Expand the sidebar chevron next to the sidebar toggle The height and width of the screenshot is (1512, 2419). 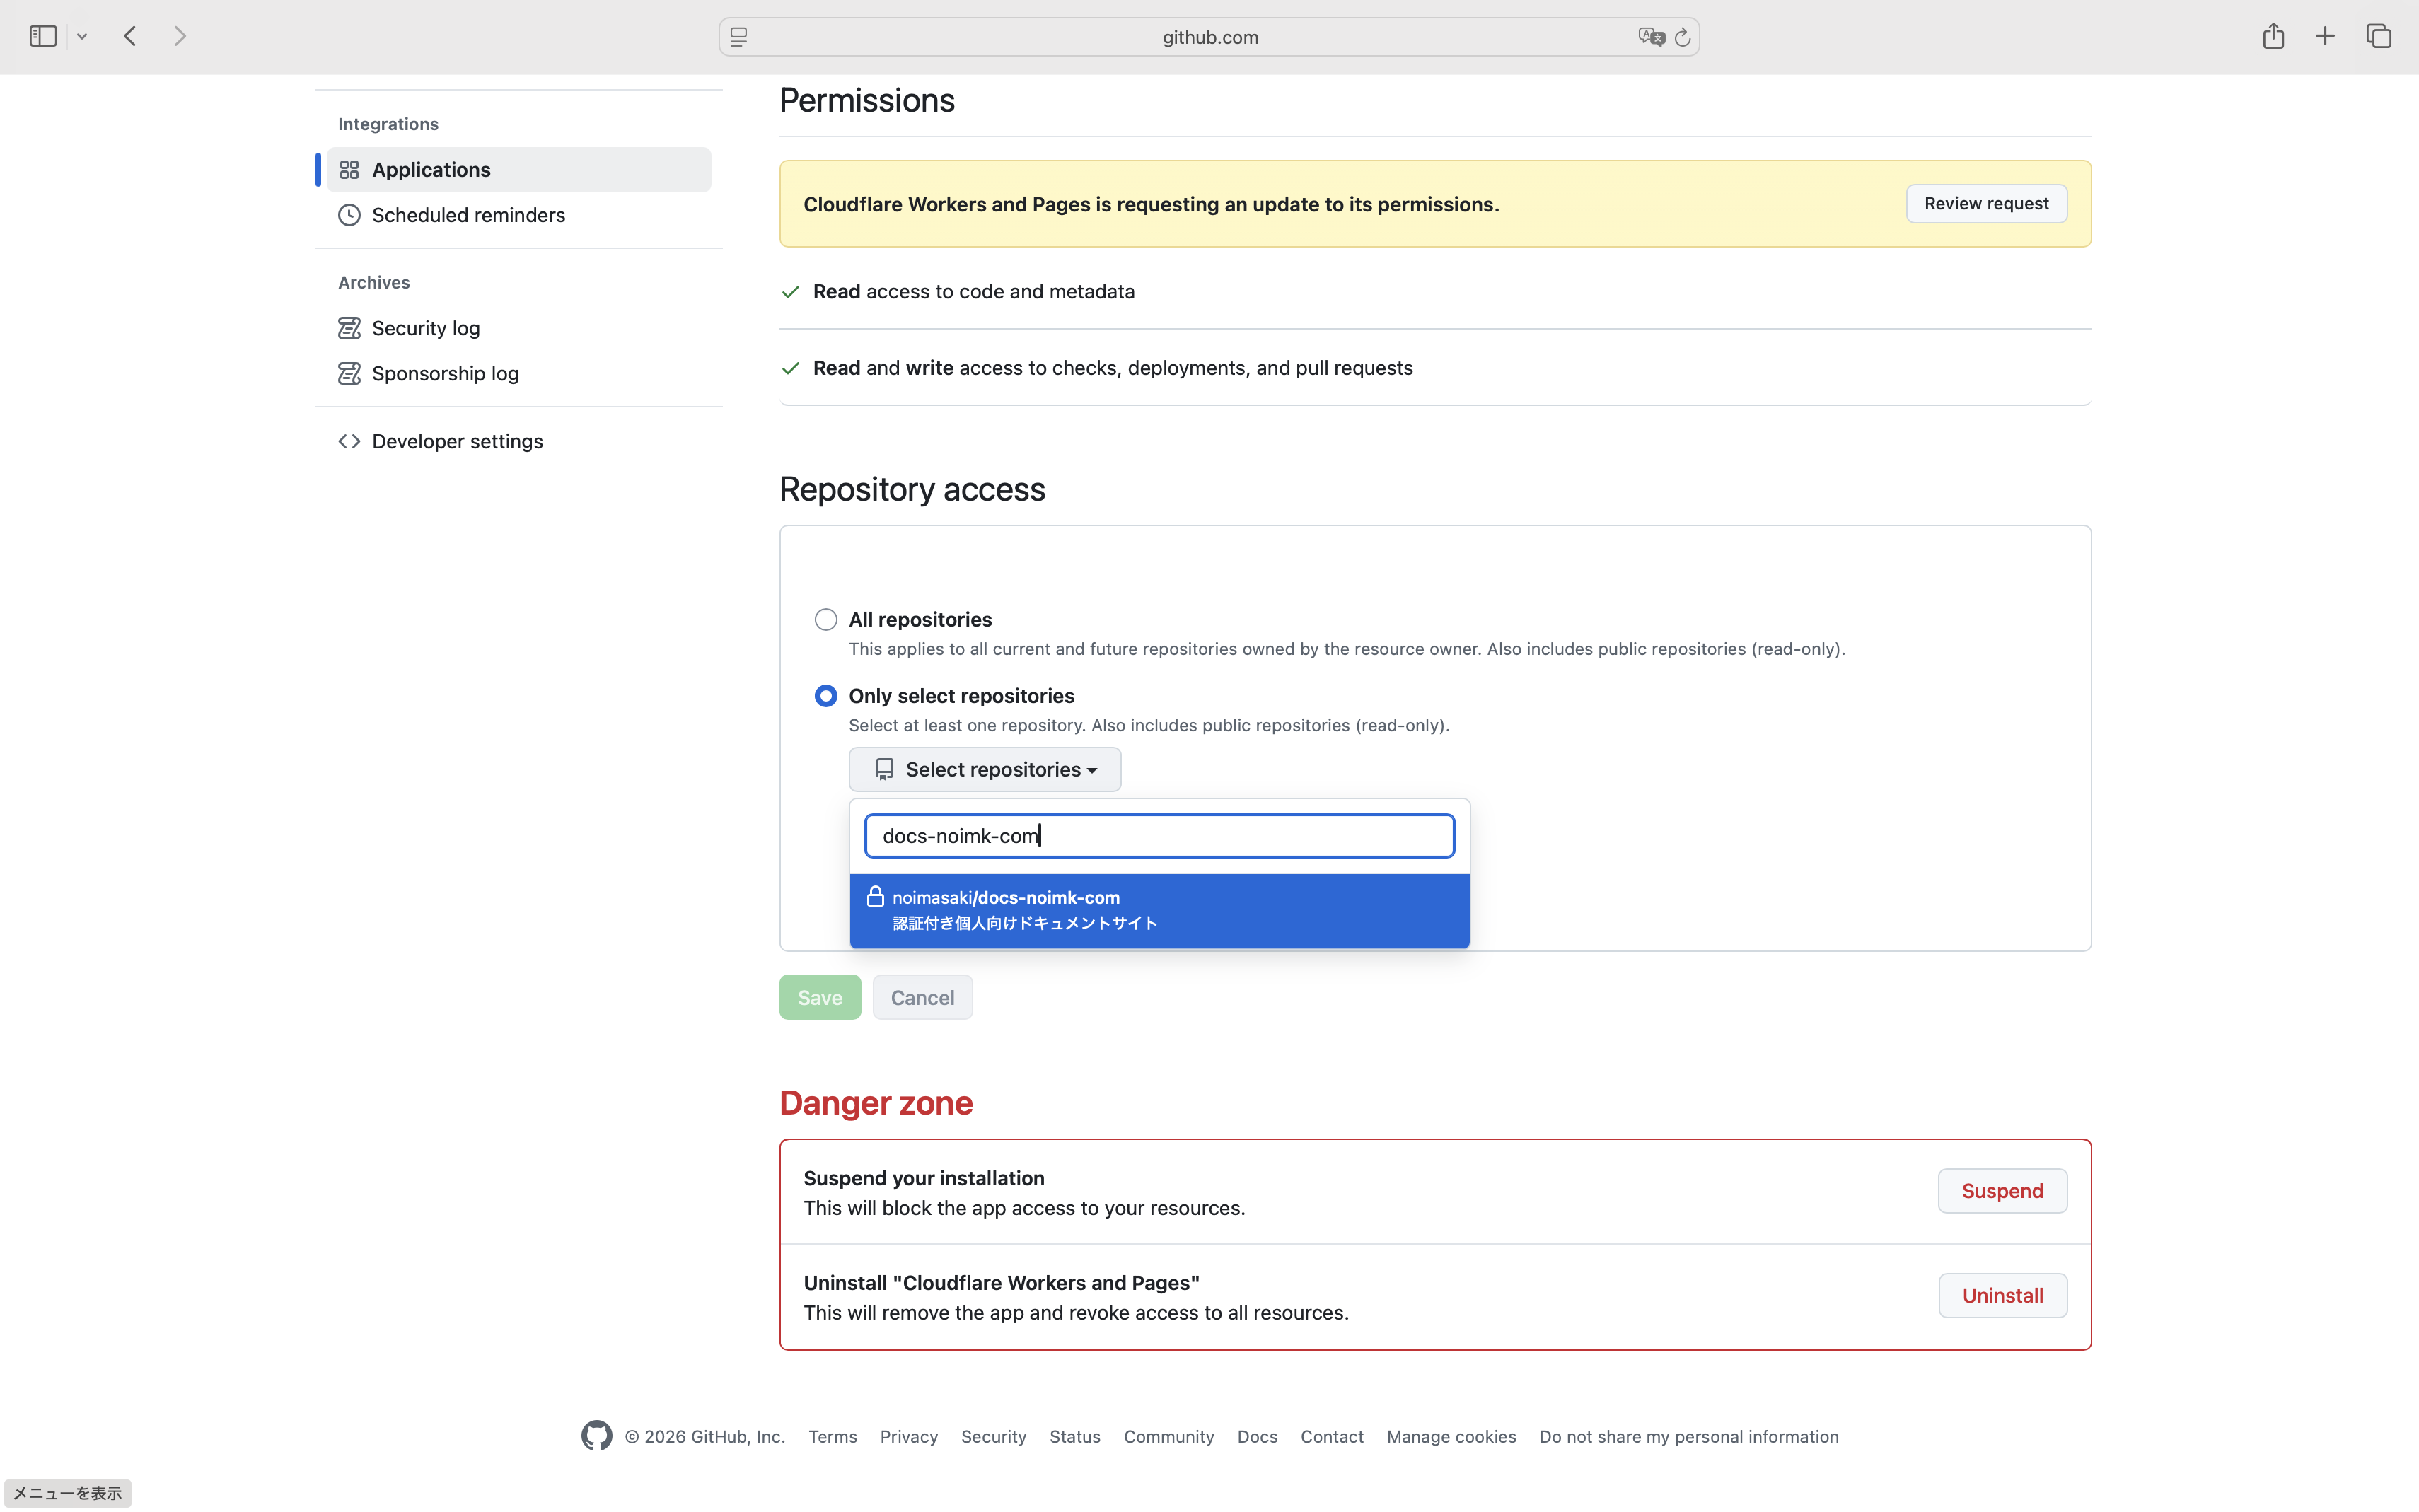tap(82, 36)
